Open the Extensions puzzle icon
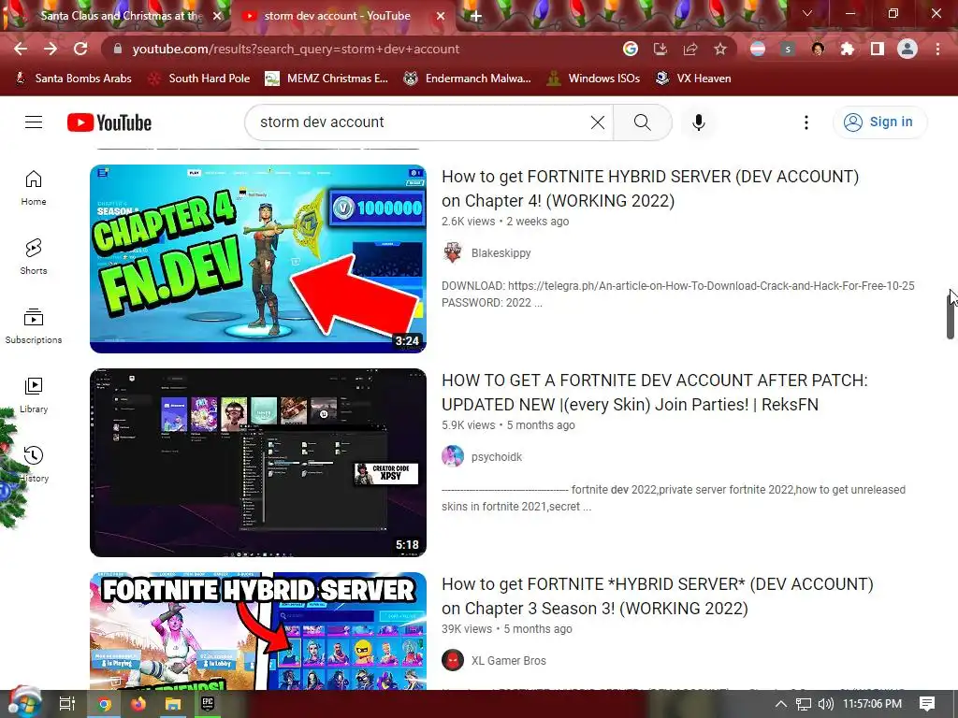 848,49
